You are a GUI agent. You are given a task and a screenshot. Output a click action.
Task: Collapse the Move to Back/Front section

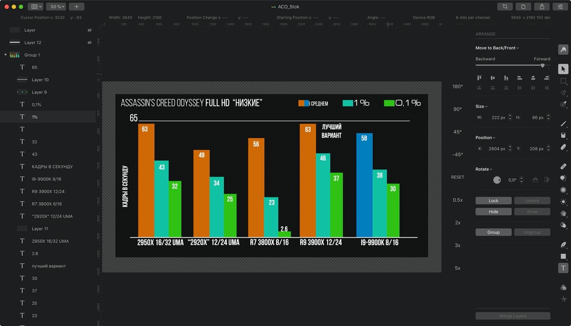[497, 48]
